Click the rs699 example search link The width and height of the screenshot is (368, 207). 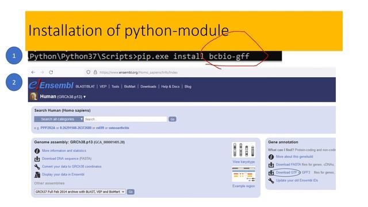point(100,128)
